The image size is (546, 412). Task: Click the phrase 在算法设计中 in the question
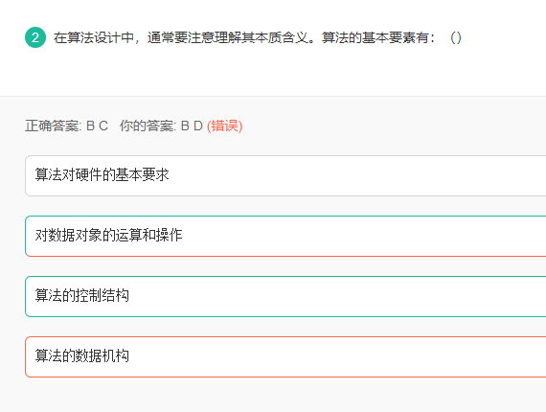pos(94,37)
